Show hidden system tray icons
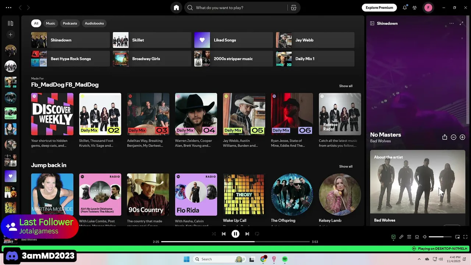This screenshot has height=265, width=471. click(419, 259)
